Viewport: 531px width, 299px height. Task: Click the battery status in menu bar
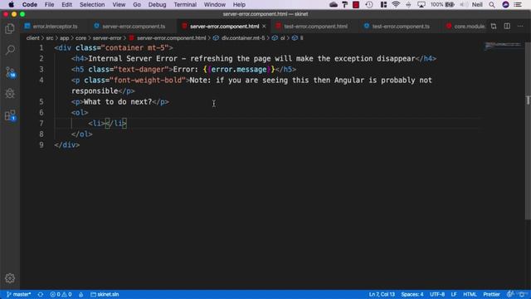click(442, 4)
